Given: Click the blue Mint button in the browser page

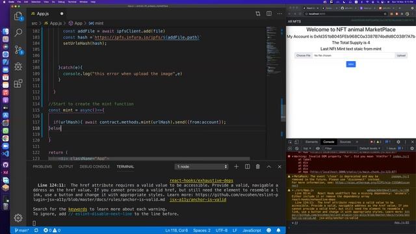Looking at the screenshot, I should coord(351,64).
